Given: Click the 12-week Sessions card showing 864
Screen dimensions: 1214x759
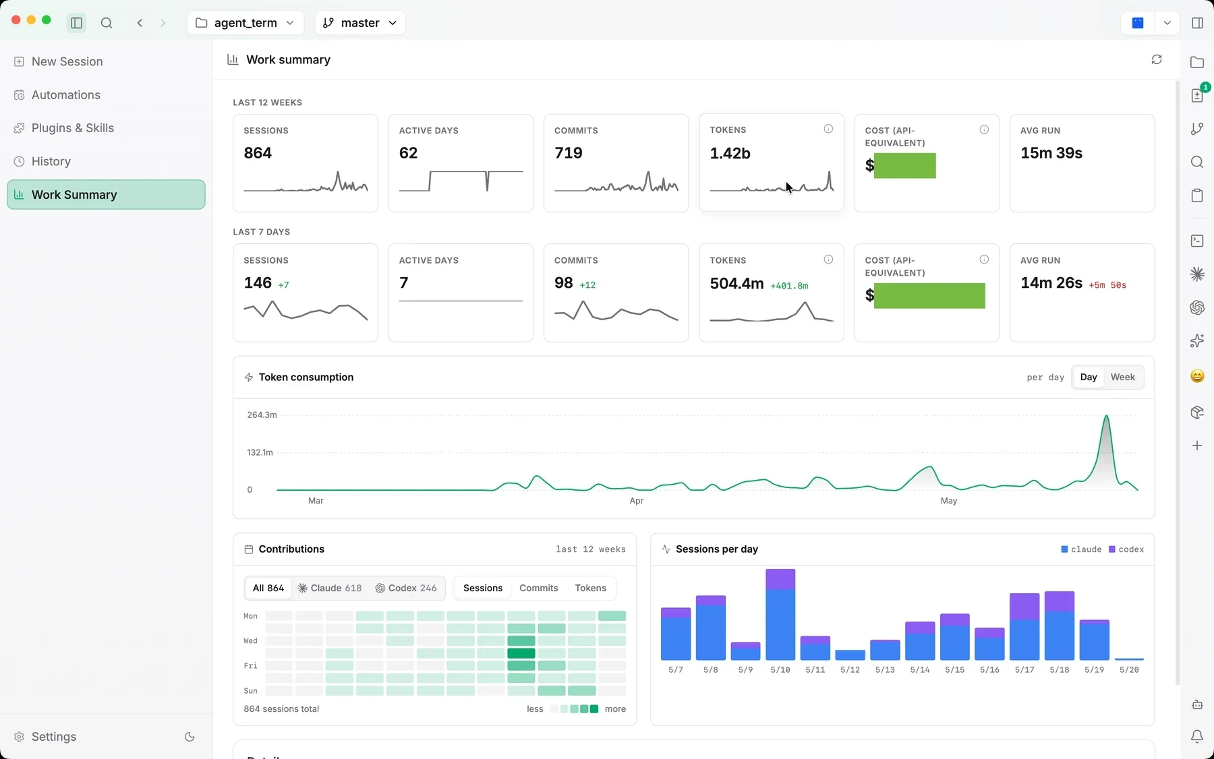Looking at the screenshot, I should point(306,163).
